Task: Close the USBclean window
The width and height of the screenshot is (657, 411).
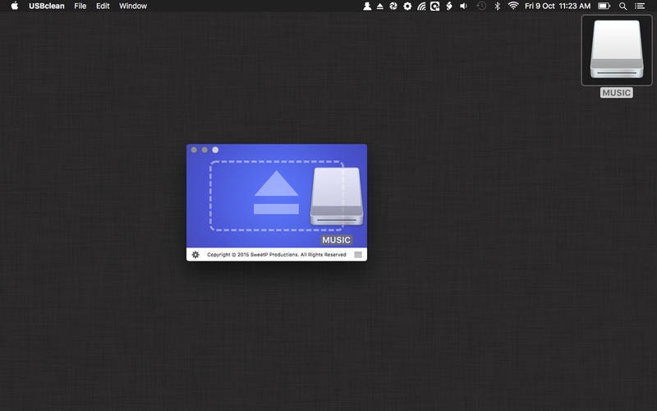Action: (x=194, y=150)
